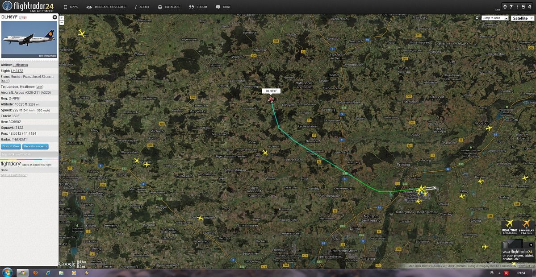Open Chrome from the Windows taskbar
Image resolution: width=536 pixels, height=277 pixels.
point(22,272)
